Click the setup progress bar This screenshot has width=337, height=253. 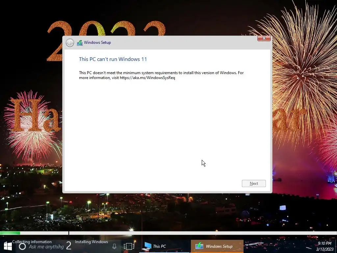pyautogui.click(x=168, y=233)
